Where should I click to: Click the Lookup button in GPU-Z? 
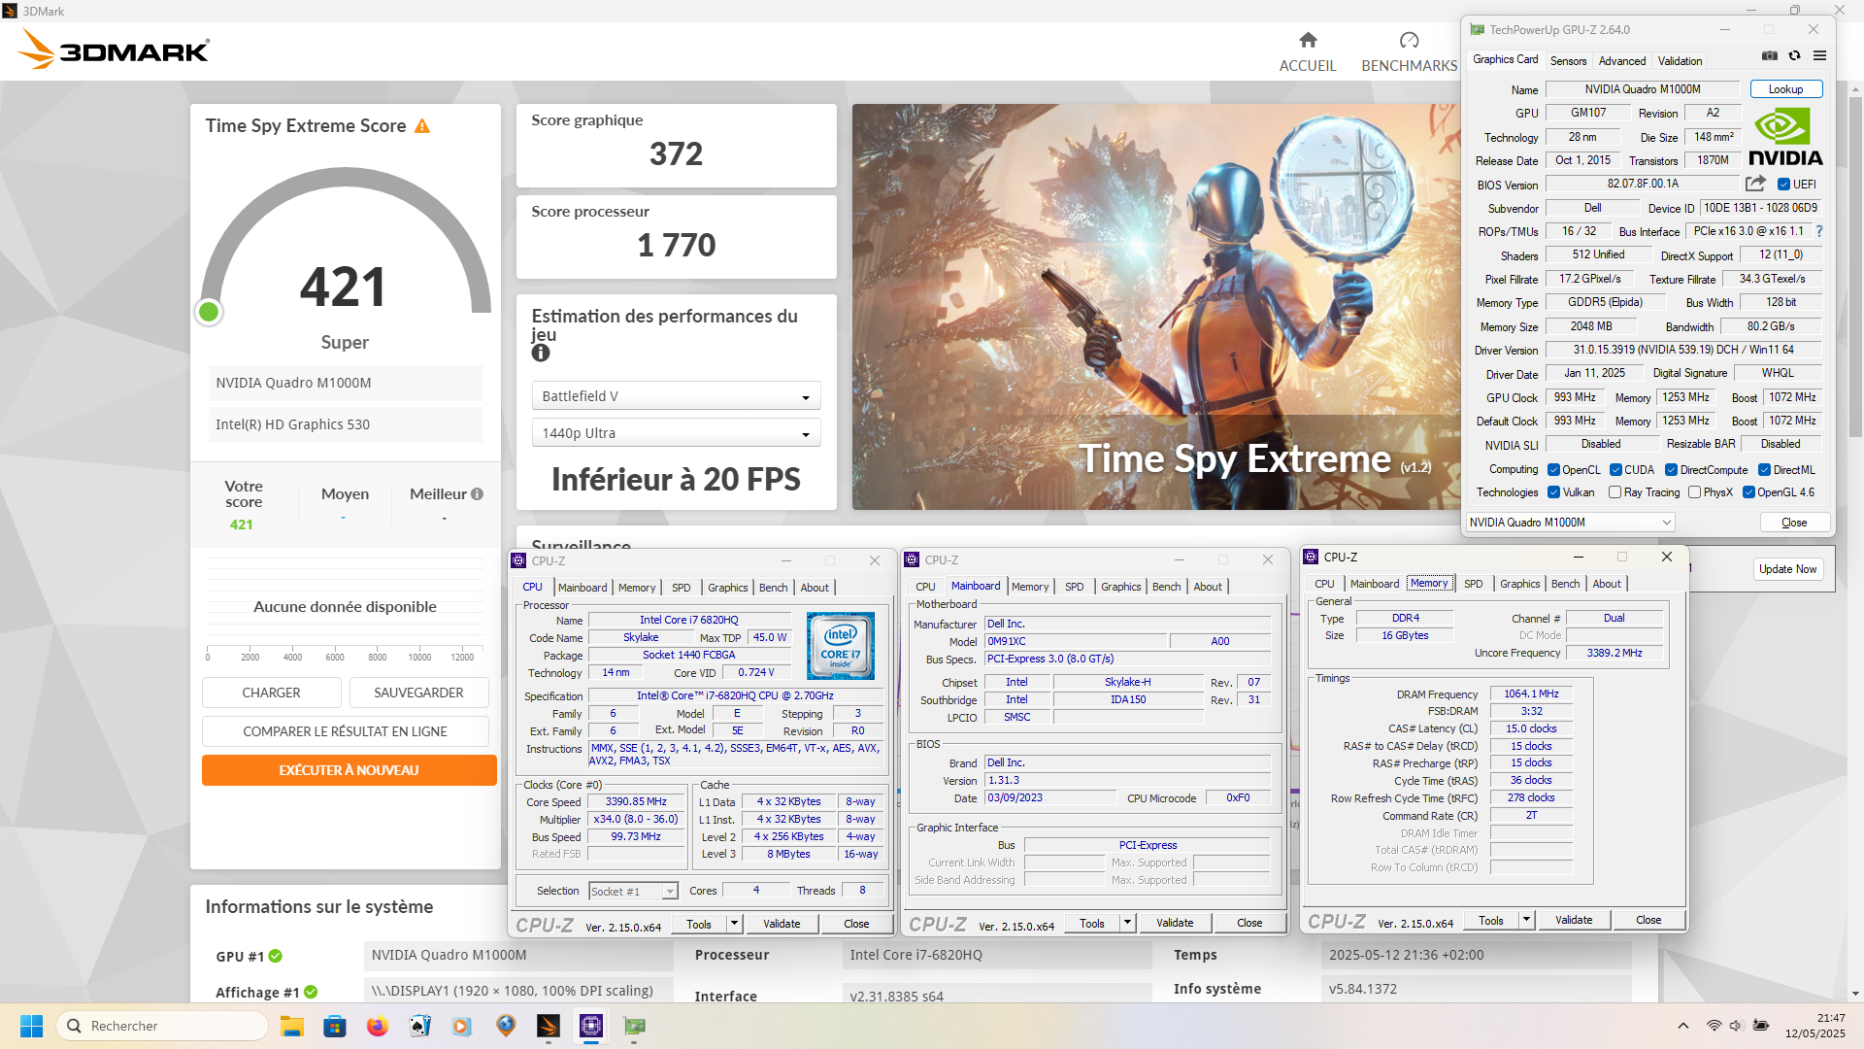click(x=1785, y=89)
